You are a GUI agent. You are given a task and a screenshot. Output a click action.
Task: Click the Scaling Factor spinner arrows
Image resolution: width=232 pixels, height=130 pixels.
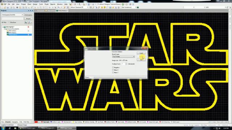[x=126, y=64]
